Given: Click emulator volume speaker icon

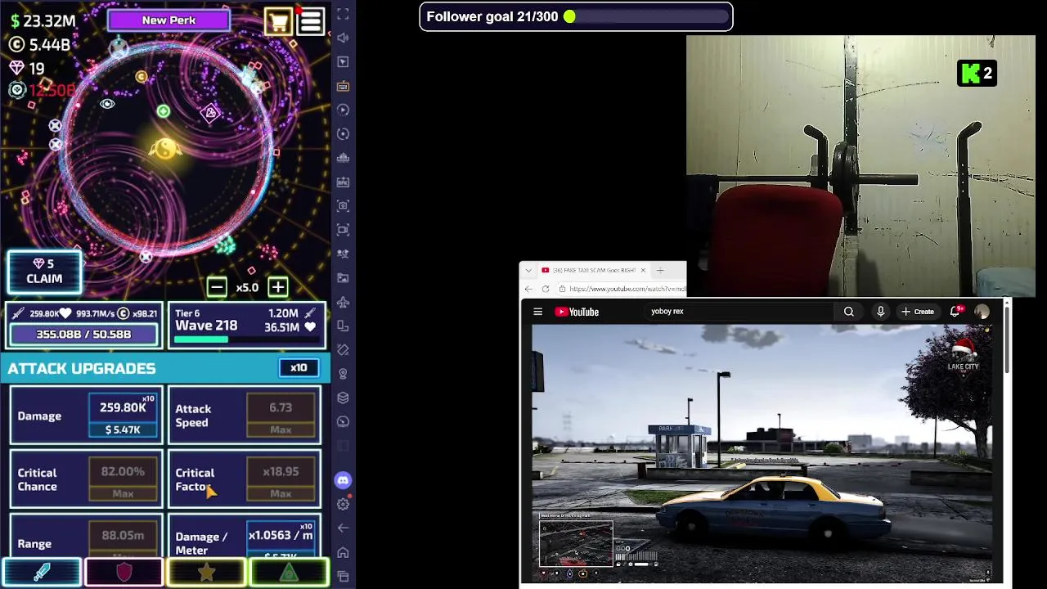Looking at the screenshot, I should coord(343,38).
